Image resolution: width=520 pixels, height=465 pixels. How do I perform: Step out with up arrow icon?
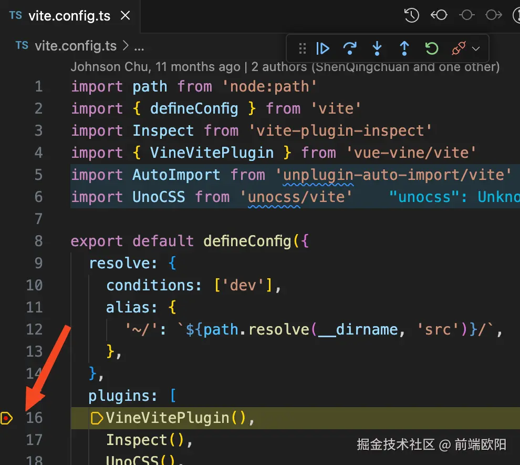point(404,48)
